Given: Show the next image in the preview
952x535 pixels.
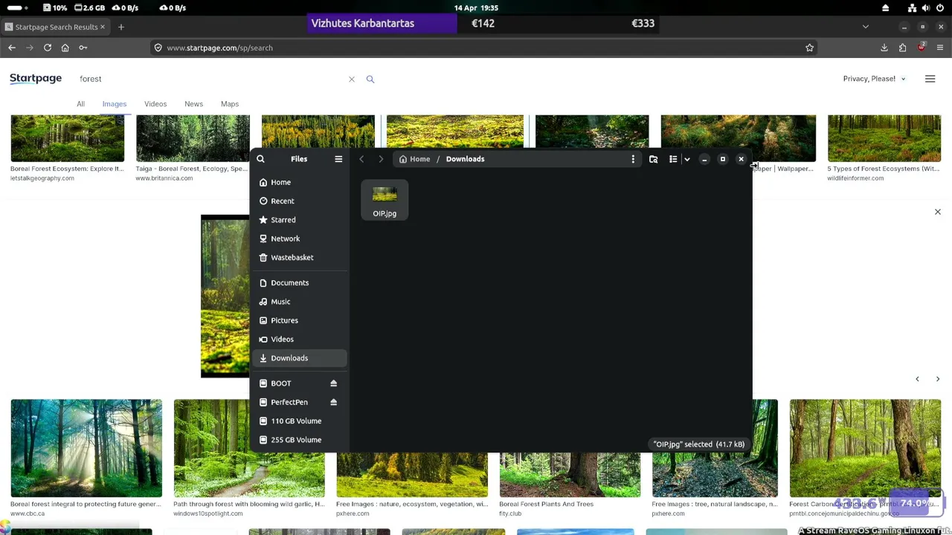Looking at the screenshot, I should [x=937, y=379].
